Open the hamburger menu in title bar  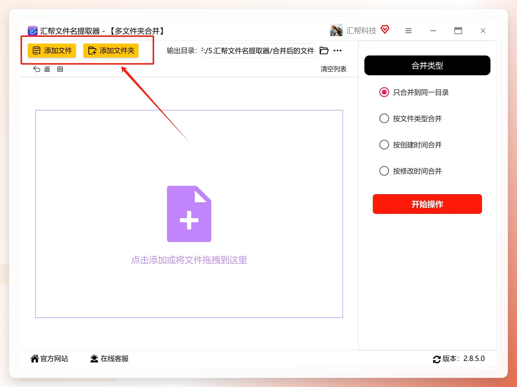(x=408, y=31)
